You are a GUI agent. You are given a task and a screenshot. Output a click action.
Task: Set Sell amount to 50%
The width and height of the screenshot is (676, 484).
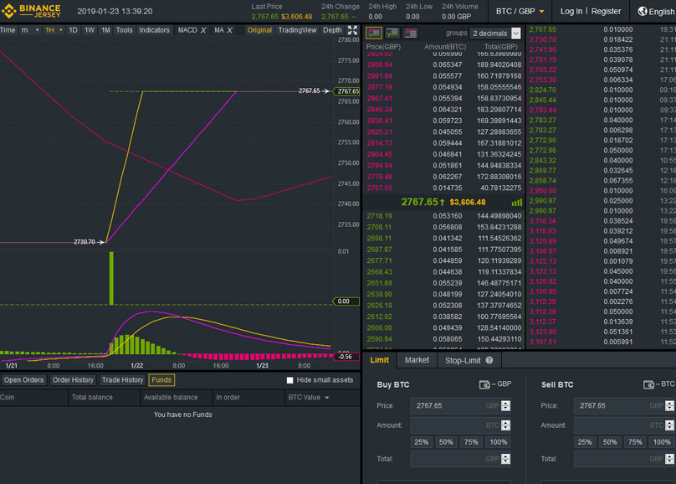pos(610,442)
